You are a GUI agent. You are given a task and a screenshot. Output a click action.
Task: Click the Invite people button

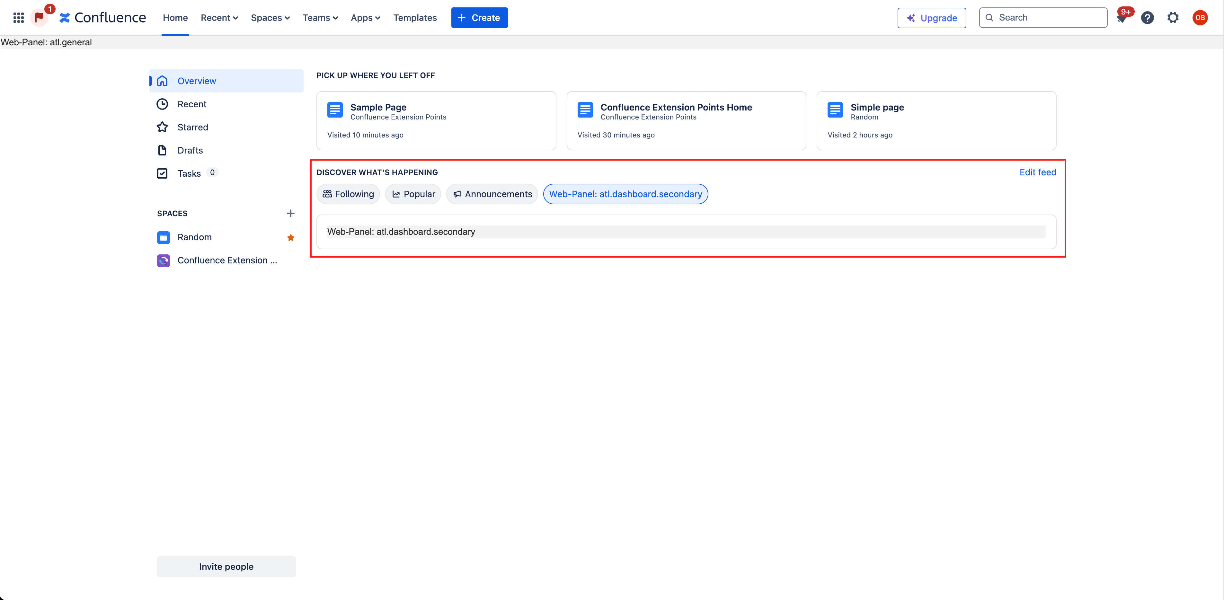point(226,566)
